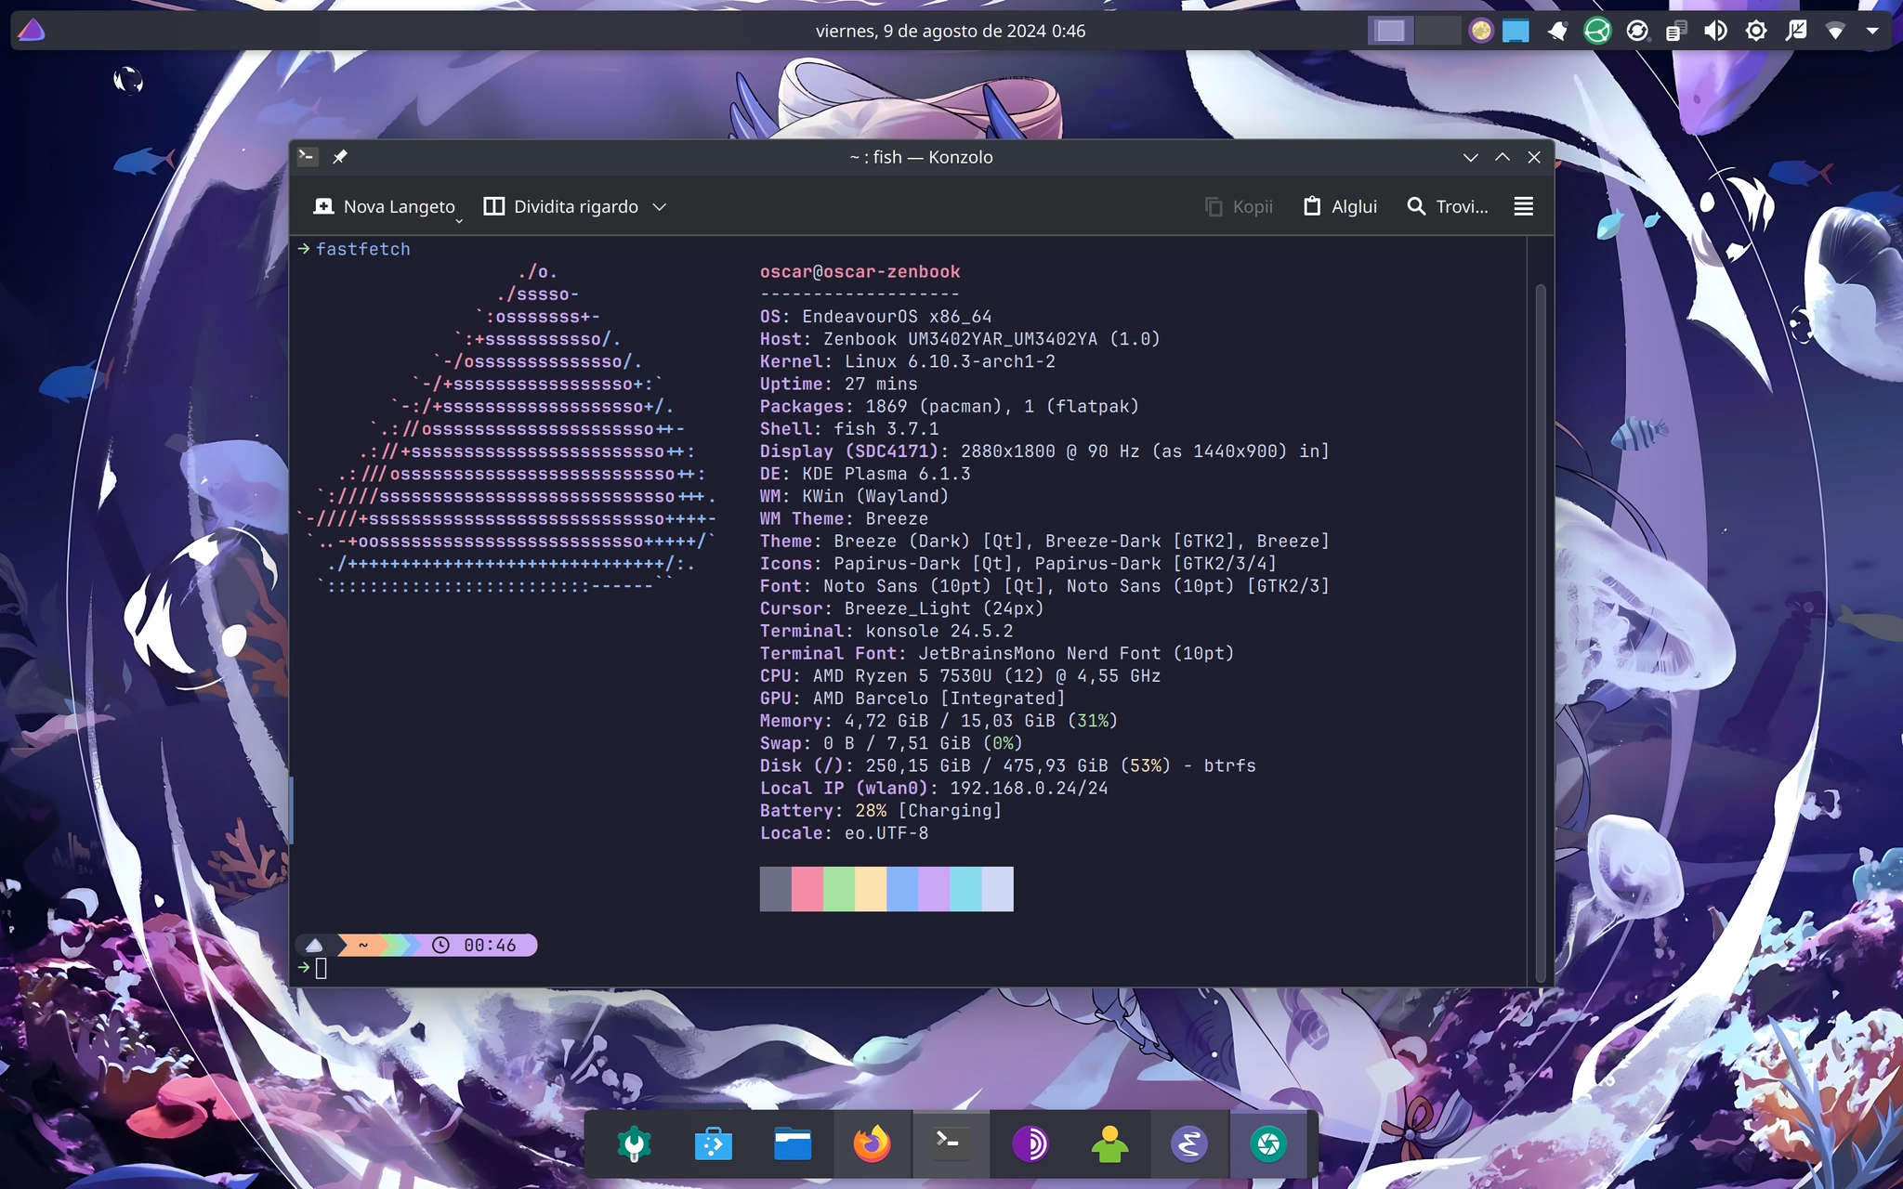Open the Discover software store in dock
Screen dimensions: 1903x1189
point(714,1143)
